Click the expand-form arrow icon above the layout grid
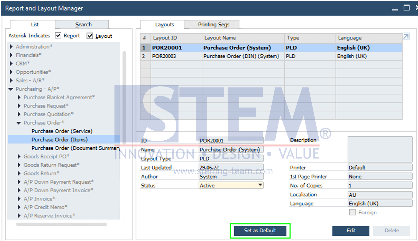Image resolution: width=418 pixels, height=241 pixels. pos(406,36)
